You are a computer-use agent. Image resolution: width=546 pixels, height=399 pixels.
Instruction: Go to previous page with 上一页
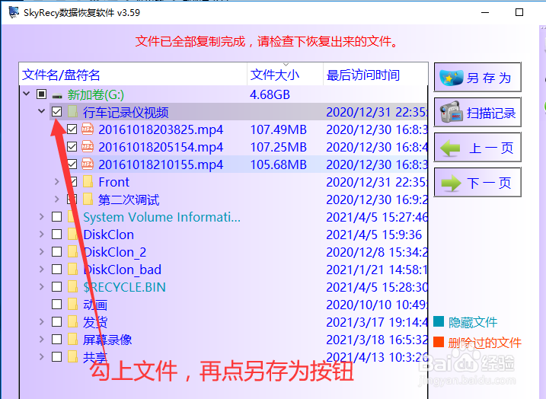click(x=477, y=147)
